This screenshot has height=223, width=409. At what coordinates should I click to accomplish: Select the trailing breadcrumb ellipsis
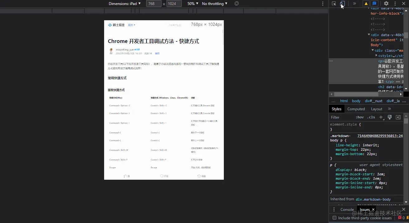tap(404, 101)
